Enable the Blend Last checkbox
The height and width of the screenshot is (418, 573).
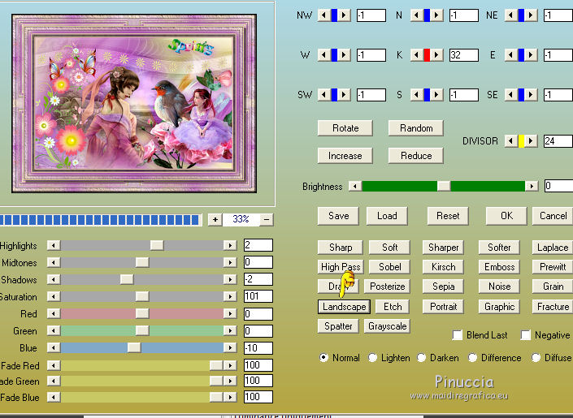click(x=457, y=335)
